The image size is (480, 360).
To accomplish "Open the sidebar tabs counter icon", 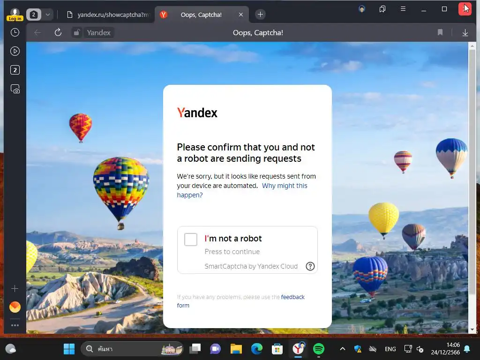I will point(15,70).
